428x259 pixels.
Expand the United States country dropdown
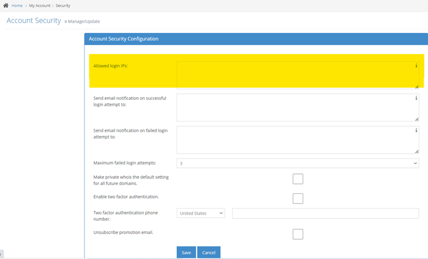(x=200, y=213)
